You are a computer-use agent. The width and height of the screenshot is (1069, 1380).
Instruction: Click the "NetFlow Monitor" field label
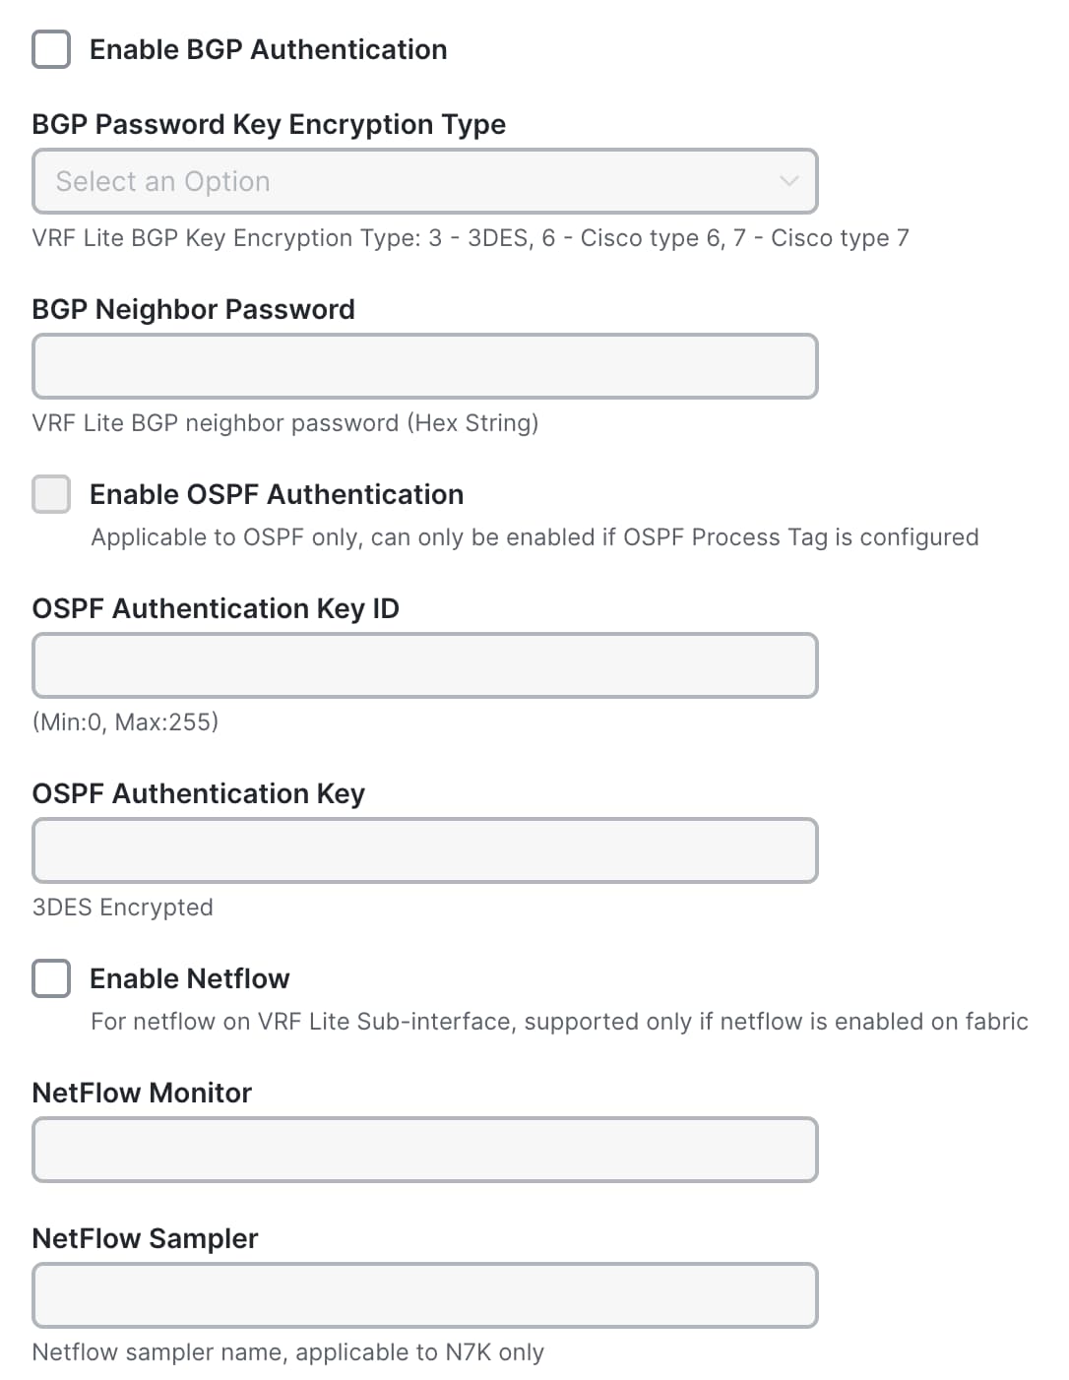[142, 1093]
